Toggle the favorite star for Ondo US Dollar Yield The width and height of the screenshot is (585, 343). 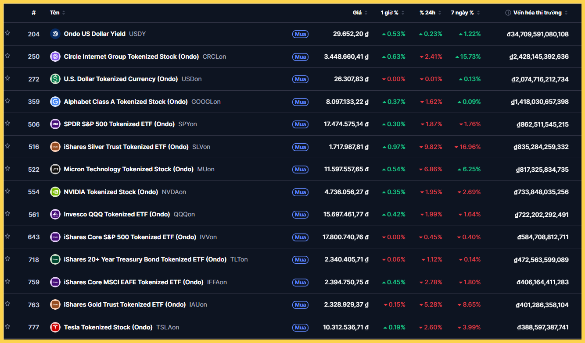click(x=7, y=34)
